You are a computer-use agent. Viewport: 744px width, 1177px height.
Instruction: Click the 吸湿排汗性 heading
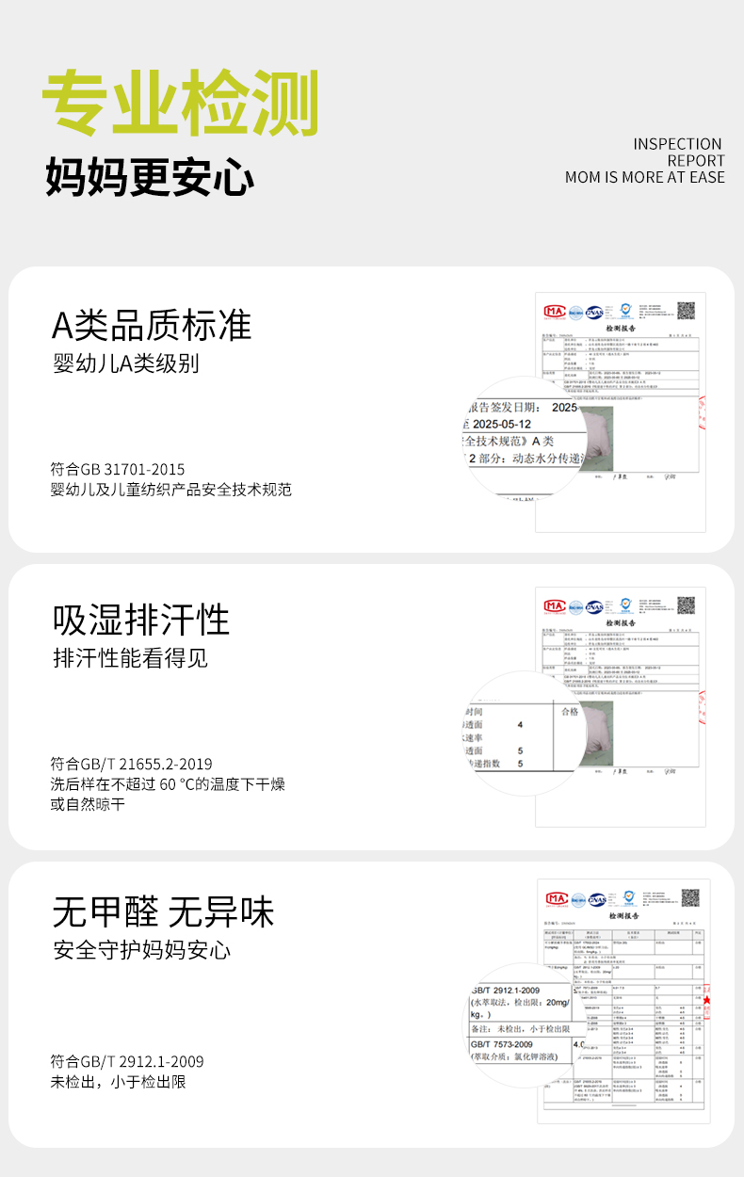click(141, 620)
